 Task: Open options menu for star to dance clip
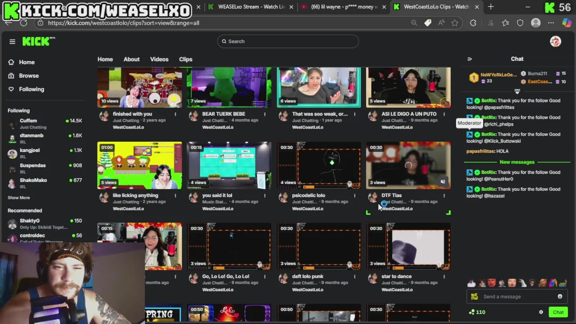click(444, 277)
